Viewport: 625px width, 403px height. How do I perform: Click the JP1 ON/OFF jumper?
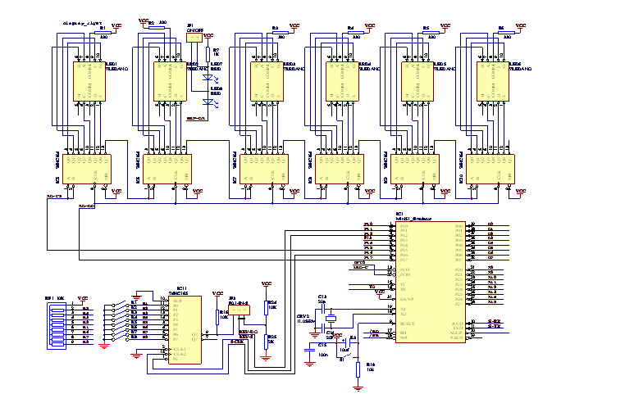coord(194,38)
